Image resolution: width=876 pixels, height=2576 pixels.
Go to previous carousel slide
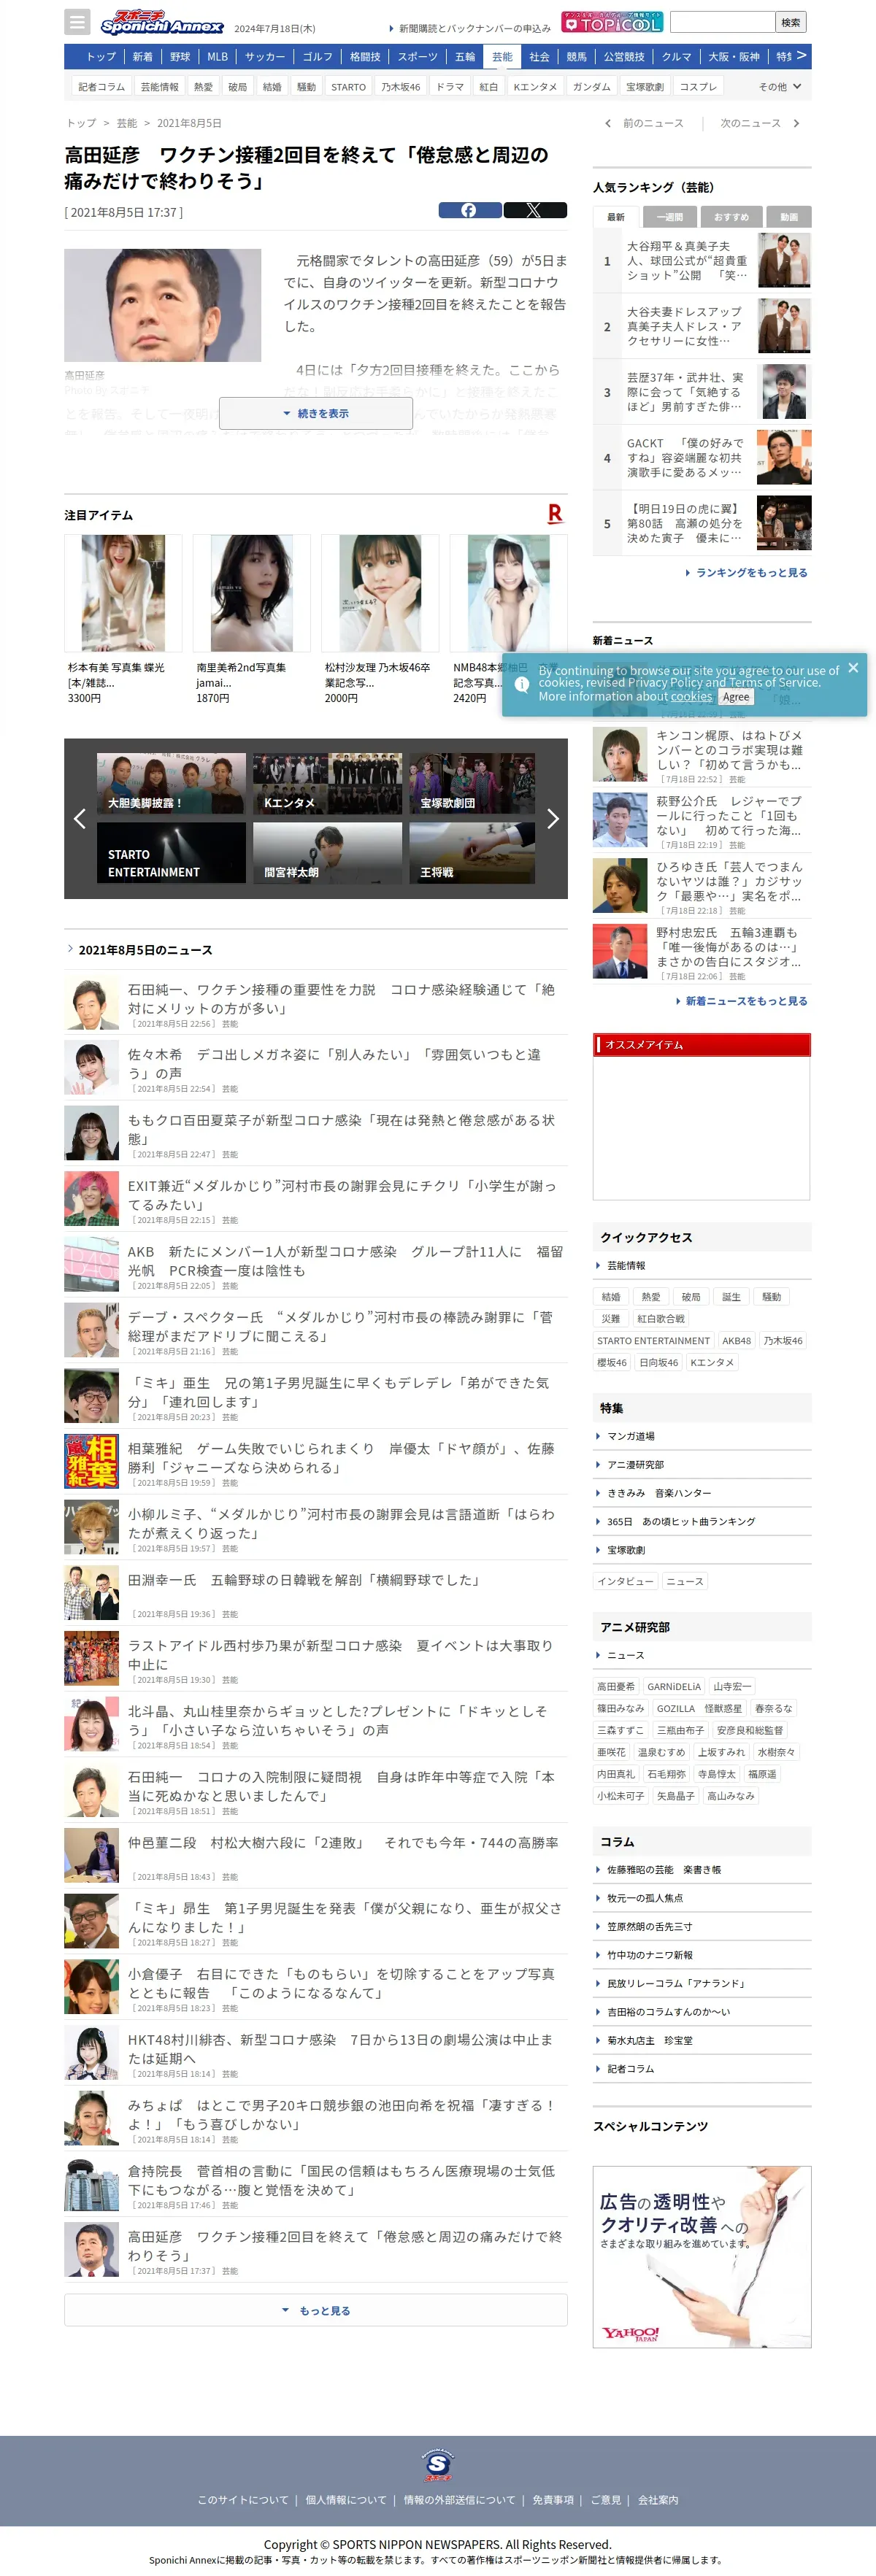click(x=80, y=818)
